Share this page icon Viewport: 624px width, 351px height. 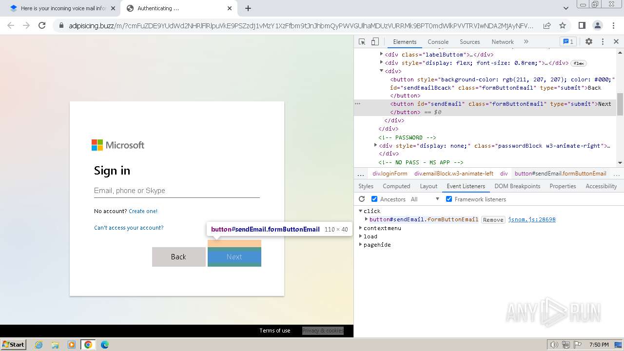[547, 25]
